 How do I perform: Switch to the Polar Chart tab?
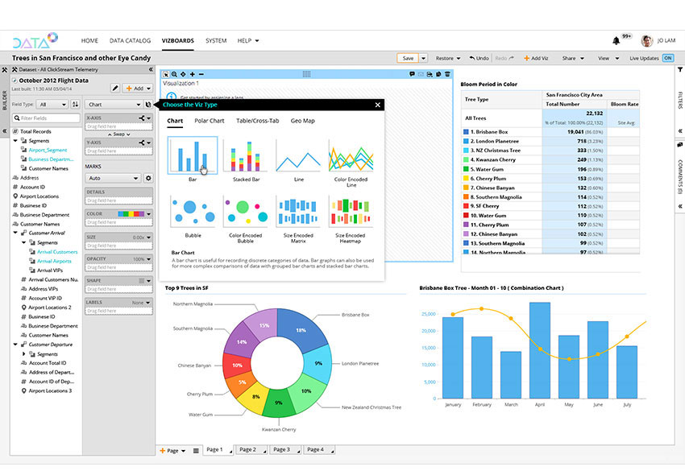coord(209,121)
